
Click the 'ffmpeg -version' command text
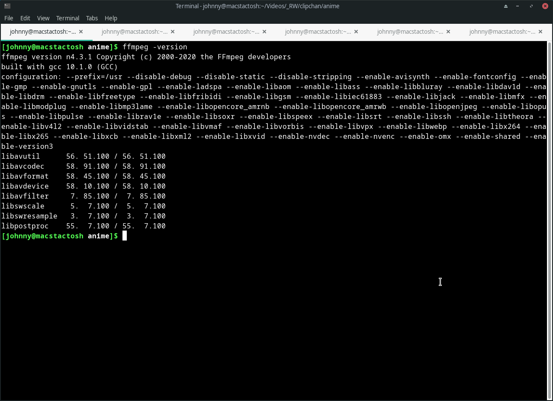coord(155,47)
